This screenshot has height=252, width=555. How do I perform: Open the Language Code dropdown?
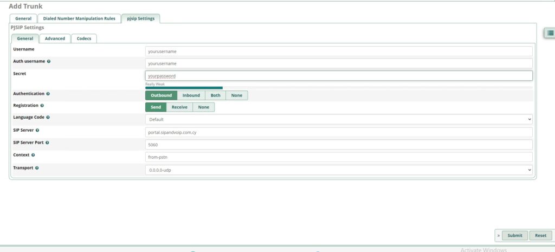[339, 119]
